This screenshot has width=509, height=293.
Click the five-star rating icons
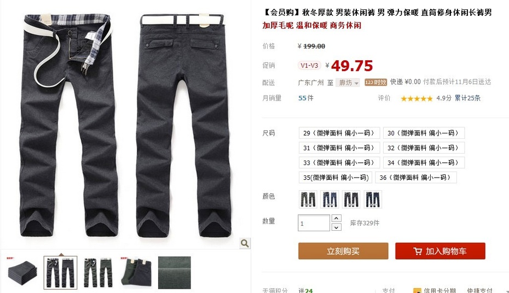[417, 98]
